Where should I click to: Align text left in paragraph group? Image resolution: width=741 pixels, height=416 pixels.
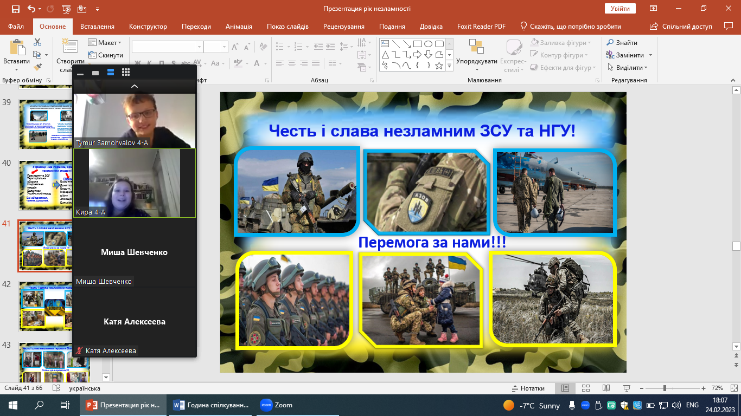click(279, 63)
